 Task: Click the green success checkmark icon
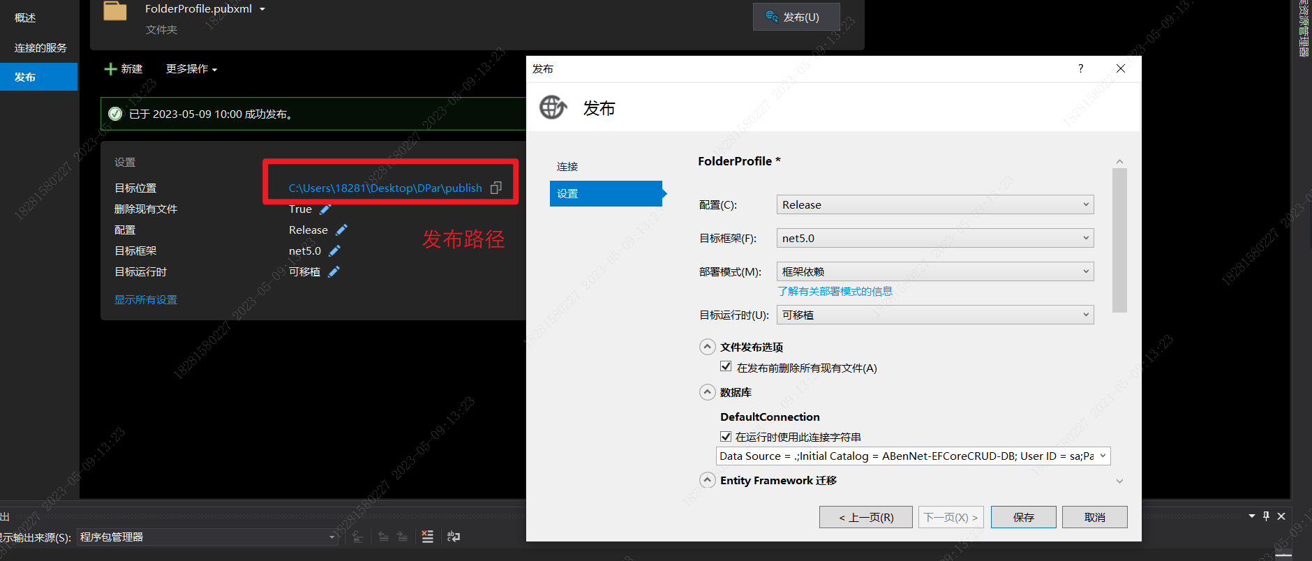tap(115, 114)
